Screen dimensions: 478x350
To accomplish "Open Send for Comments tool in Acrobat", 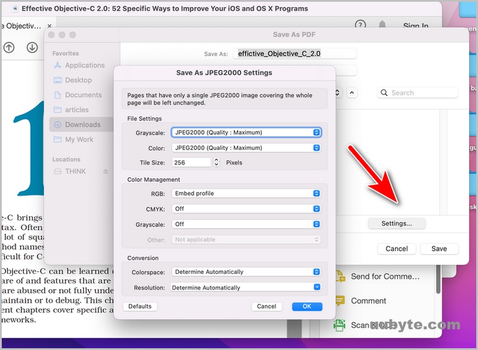I will point(385,277).
